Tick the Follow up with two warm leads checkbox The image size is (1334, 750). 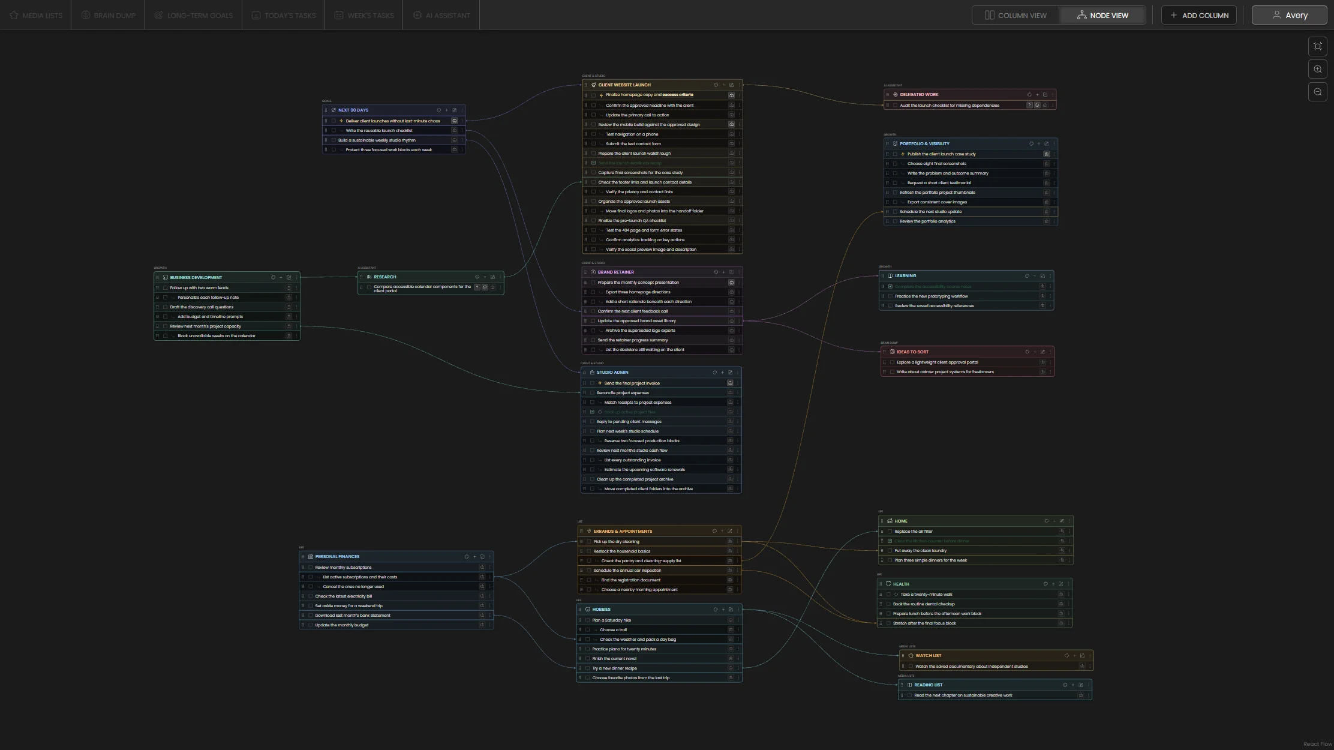[166, 288]
